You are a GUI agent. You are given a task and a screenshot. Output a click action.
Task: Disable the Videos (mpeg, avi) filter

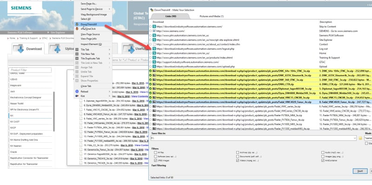238,160
